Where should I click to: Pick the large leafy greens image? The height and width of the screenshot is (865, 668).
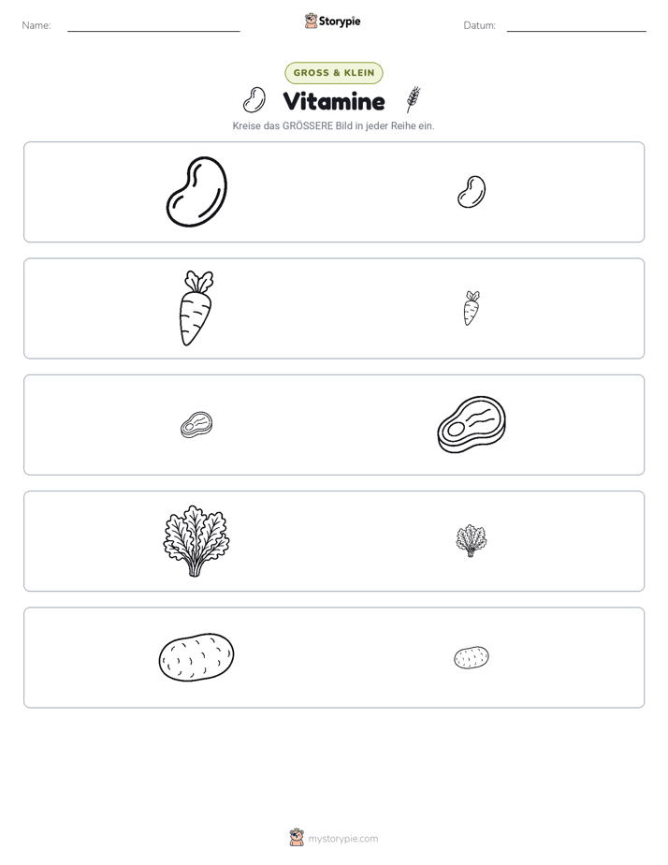coord(196,541)
